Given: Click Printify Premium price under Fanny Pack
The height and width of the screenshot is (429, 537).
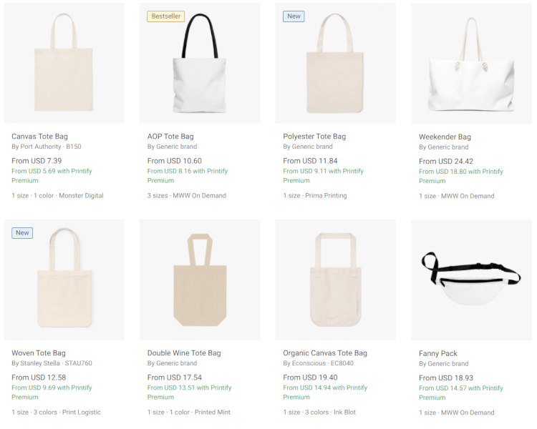Looking at the screenshot, I should point(460,393).
